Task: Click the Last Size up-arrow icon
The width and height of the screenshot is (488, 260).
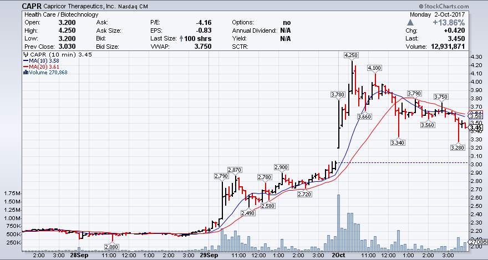Action: tap(181, 39)
